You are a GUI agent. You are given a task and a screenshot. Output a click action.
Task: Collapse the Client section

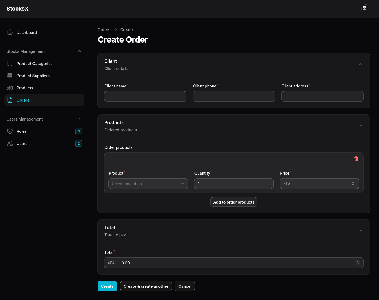coord(361,64)
